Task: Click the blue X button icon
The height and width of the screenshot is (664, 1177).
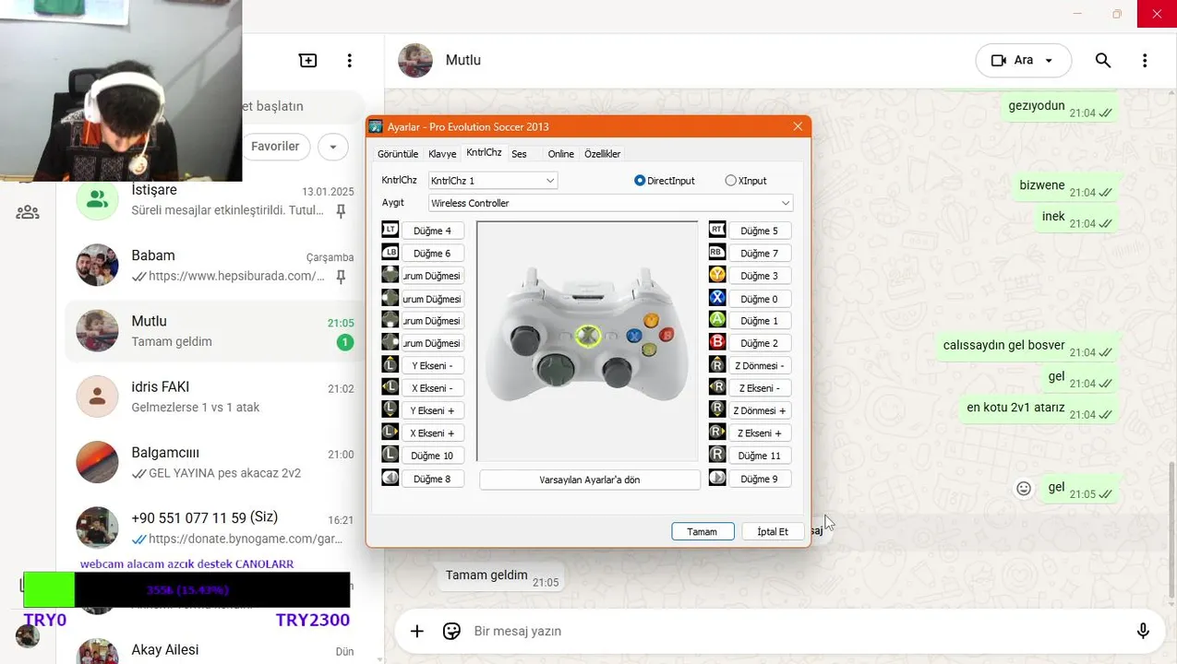Action: coord(717,298)
